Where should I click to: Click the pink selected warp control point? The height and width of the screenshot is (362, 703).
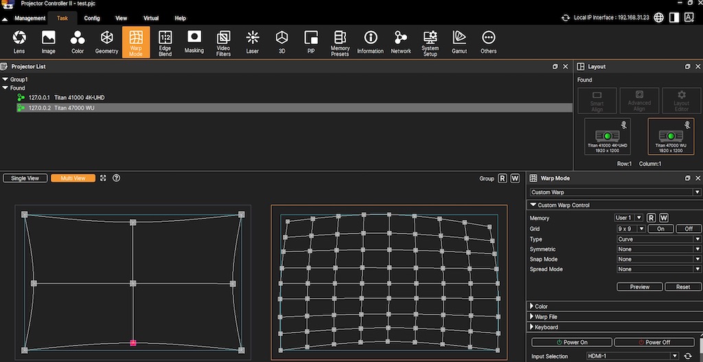[x=133, y=342]
